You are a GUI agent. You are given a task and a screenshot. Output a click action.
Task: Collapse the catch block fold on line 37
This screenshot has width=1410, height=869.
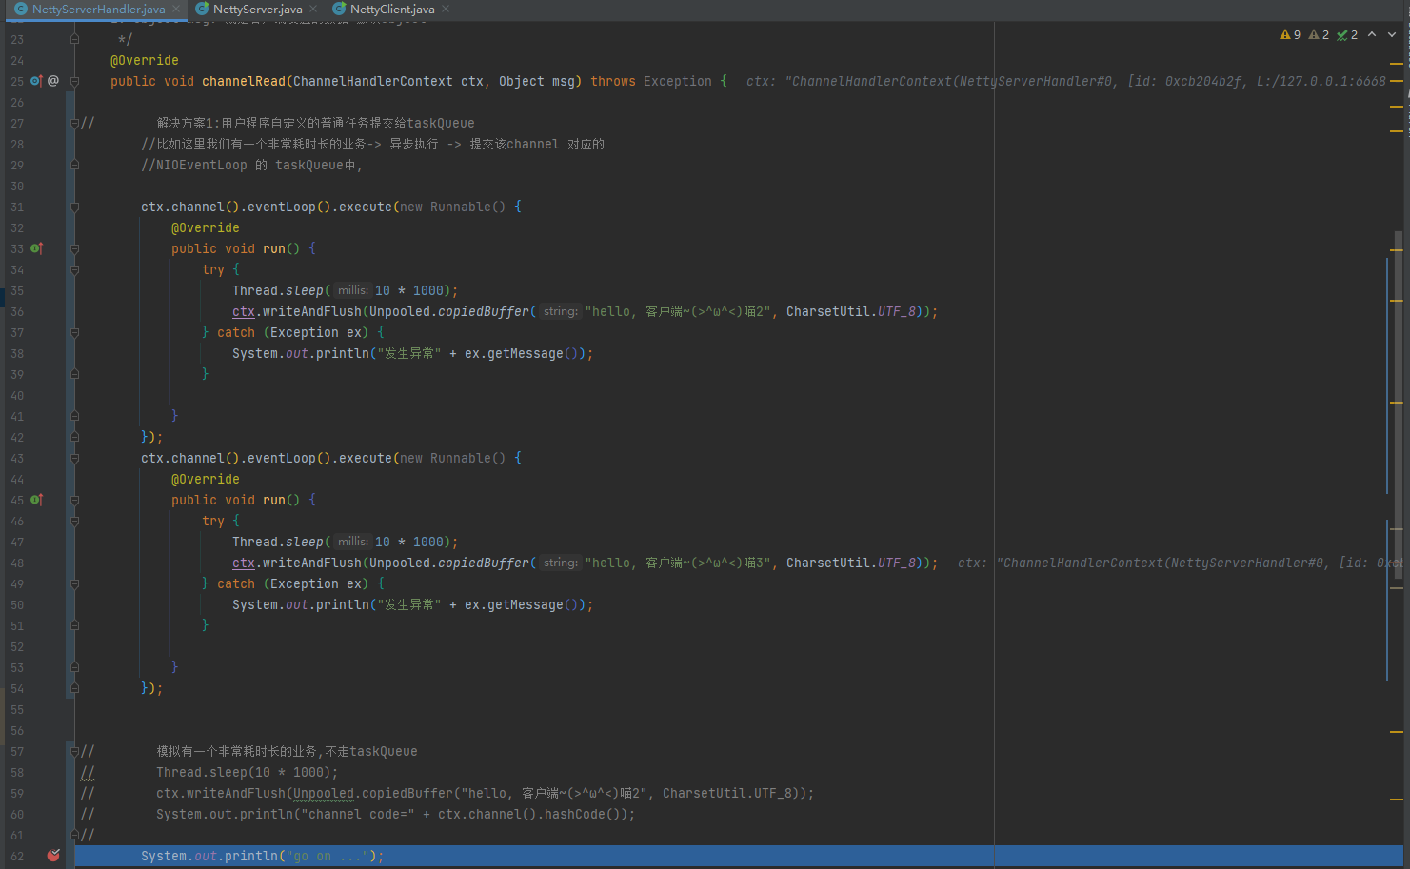coord(74,332)
